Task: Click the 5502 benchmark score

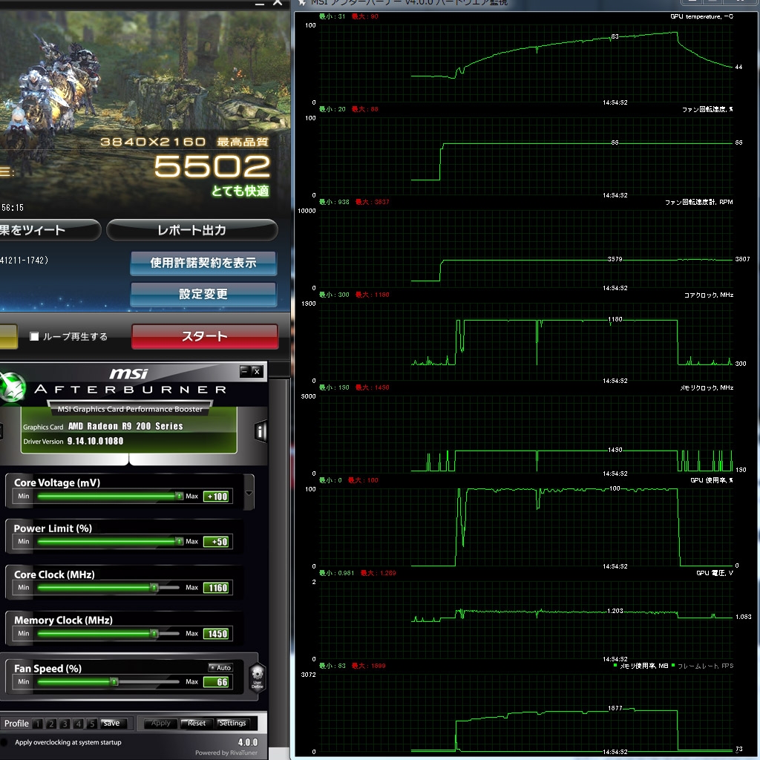Action: tap(212, 166)
